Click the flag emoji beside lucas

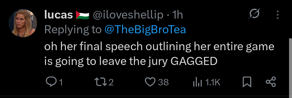pyautogui.click(x=82, y=15)
